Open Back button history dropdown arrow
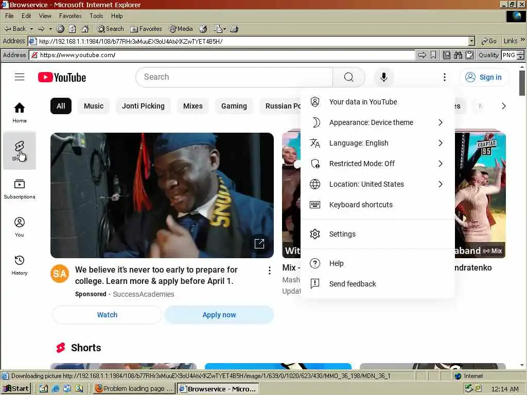 click(31, 29)
